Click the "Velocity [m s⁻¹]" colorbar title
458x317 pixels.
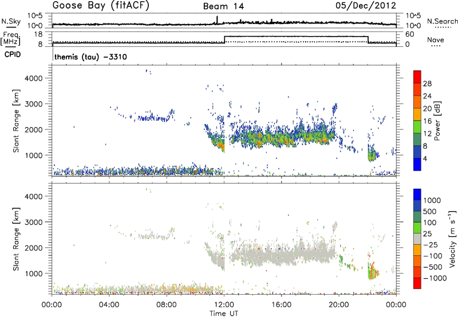[452, 239]
